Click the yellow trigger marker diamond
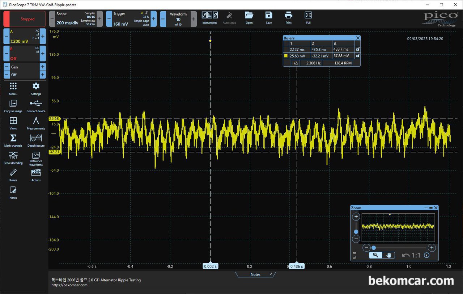This screenshot has height=294, width=463. coord(210,41)
